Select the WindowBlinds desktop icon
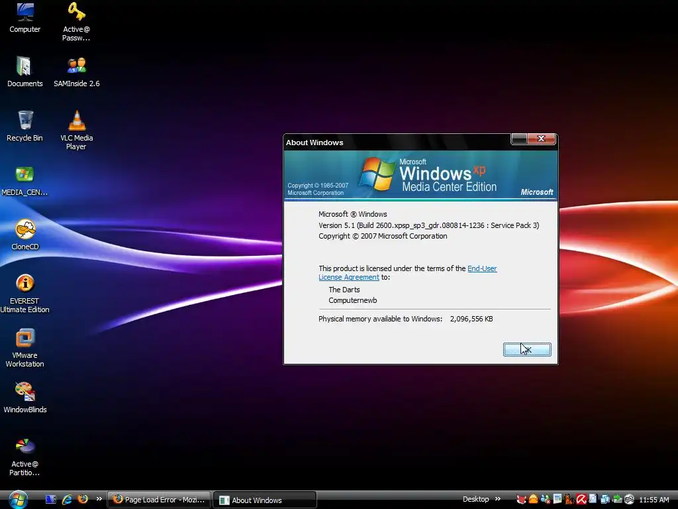Screen dimensions: 678x509 (x=24, y=398)
